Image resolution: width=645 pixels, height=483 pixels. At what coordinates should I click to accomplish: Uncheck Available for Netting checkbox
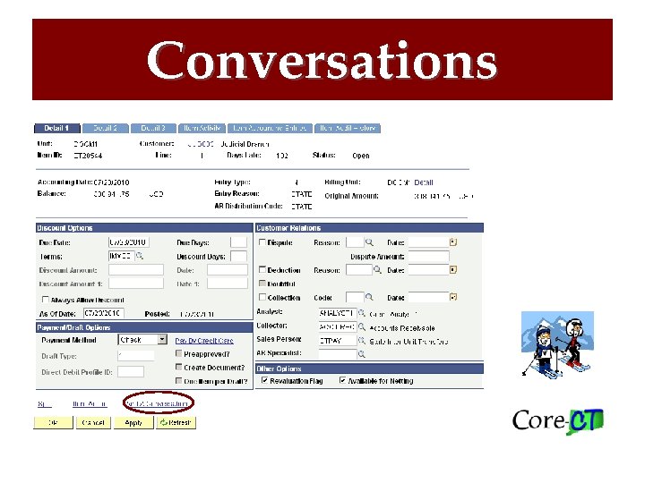[x=342, y=380]
